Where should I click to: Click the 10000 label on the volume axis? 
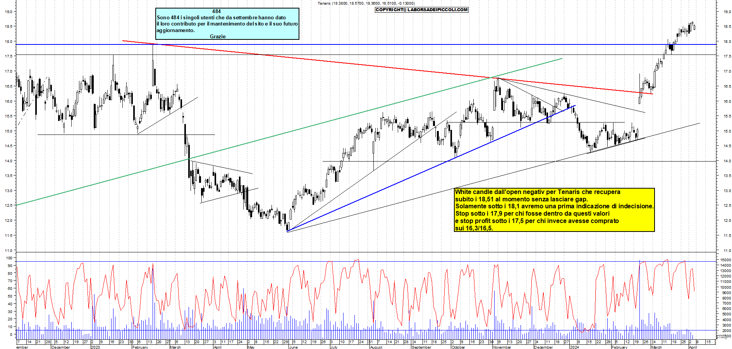[x=725, y=287]
